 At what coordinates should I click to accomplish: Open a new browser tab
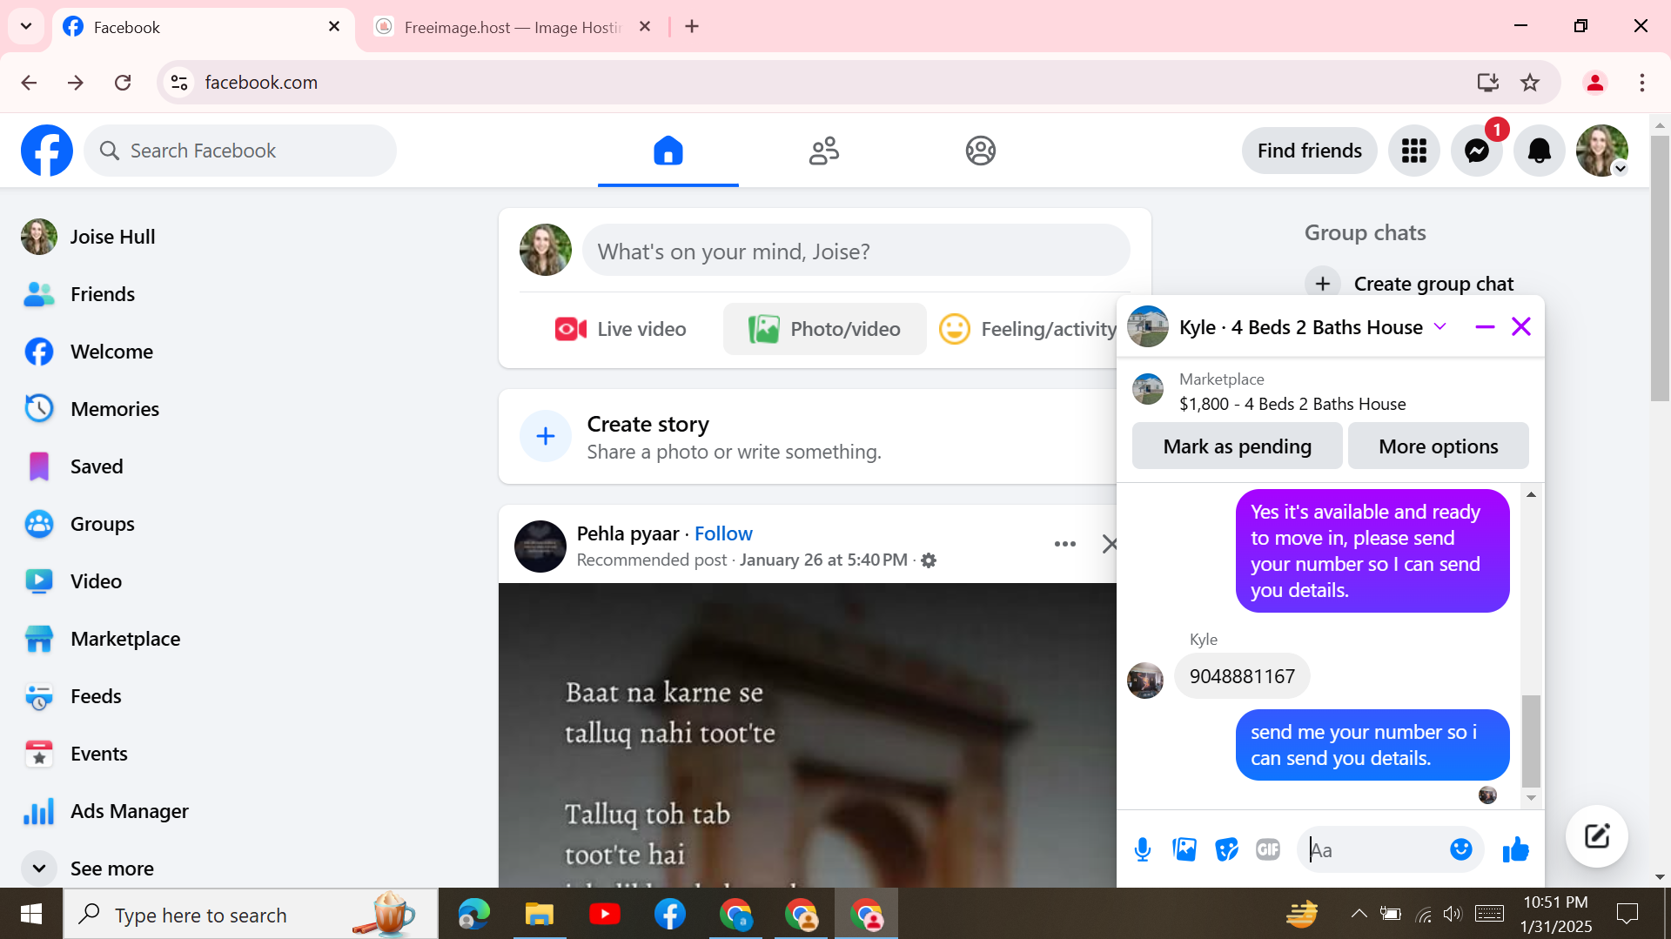[x=692, y=27]
